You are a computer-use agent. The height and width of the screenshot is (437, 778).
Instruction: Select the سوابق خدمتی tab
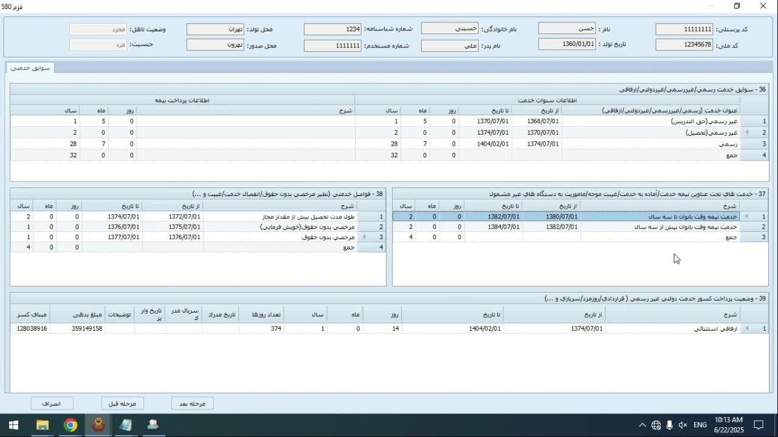[30, 67]
